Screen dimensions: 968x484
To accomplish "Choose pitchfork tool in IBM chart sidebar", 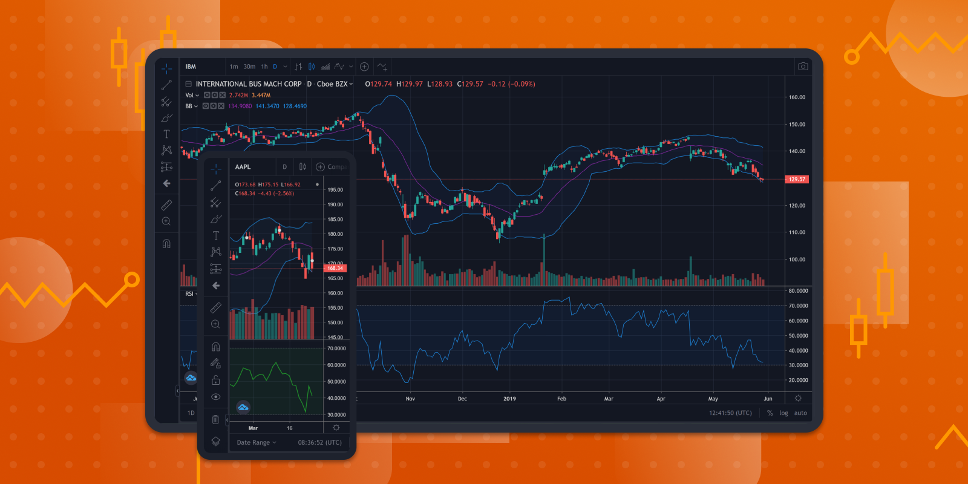I will point(166,102).
